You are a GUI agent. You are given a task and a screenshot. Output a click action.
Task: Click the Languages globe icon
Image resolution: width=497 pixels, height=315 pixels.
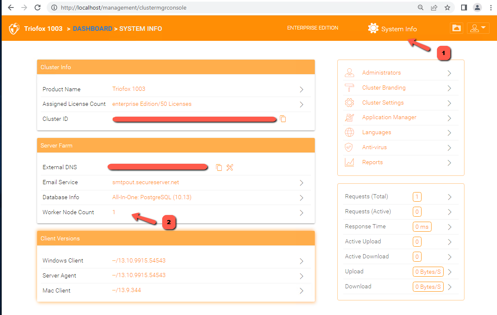[x=349, y=132]
